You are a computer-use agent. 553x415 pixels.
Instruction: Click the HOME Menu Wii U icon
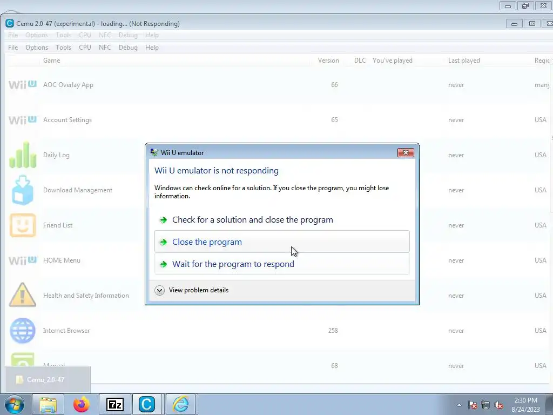tap(23, 260)
